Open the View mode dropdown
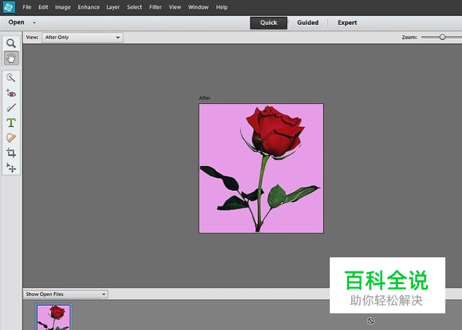Screen dimensions: 462x330 82,37
